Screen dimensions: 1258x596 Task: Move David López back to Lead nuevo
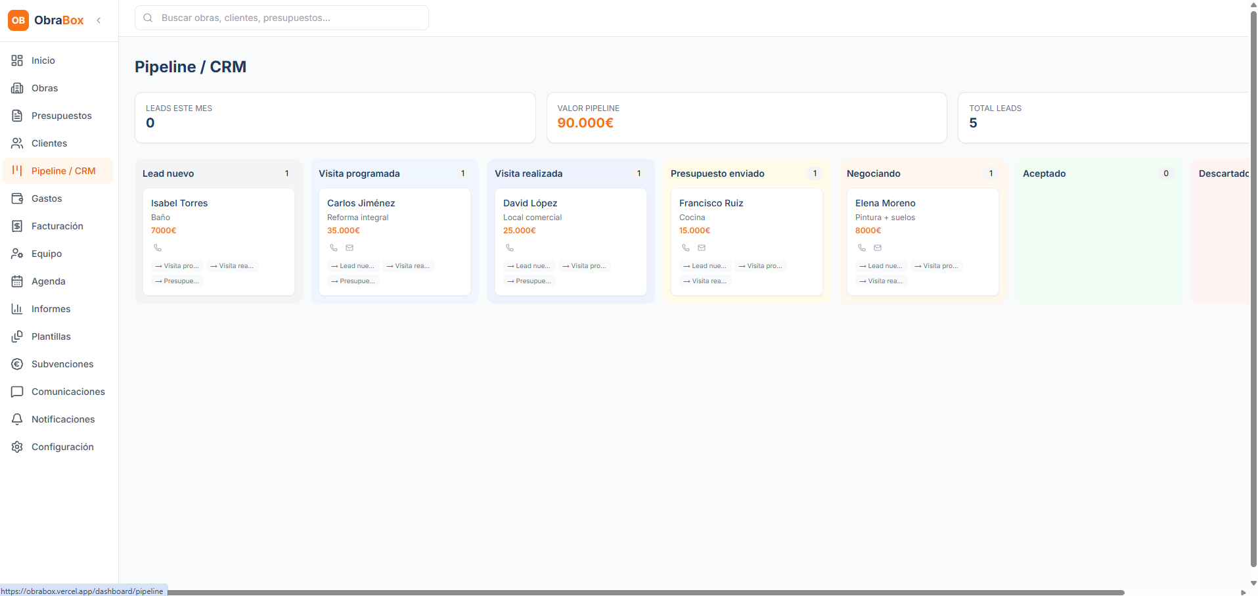[x=529, y=266]
